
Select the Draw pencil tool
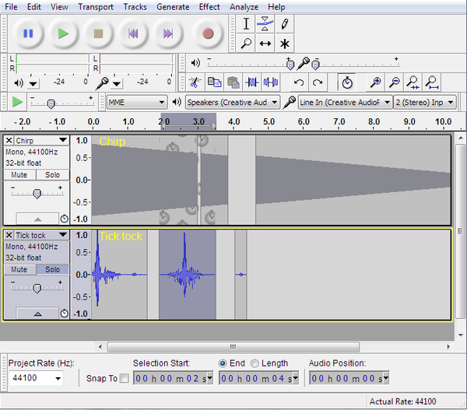[x=285, y=23]
